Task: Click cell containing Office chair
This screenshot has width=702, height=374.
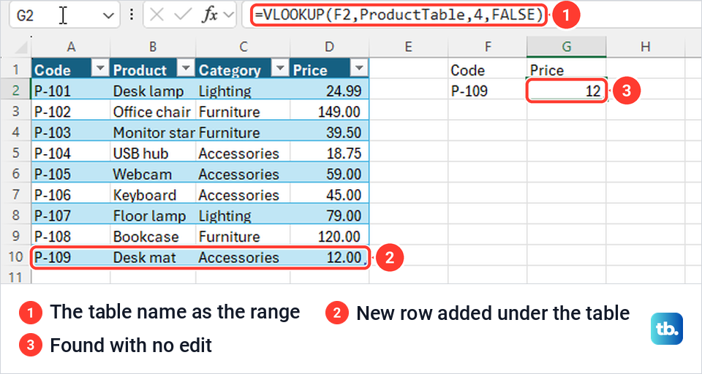Action: coord(153,112)
